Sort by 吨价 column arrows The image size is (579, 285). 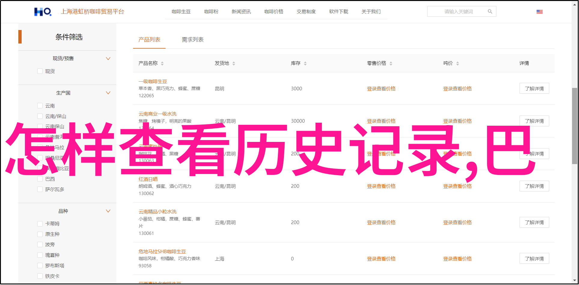[x=458, y=63]
